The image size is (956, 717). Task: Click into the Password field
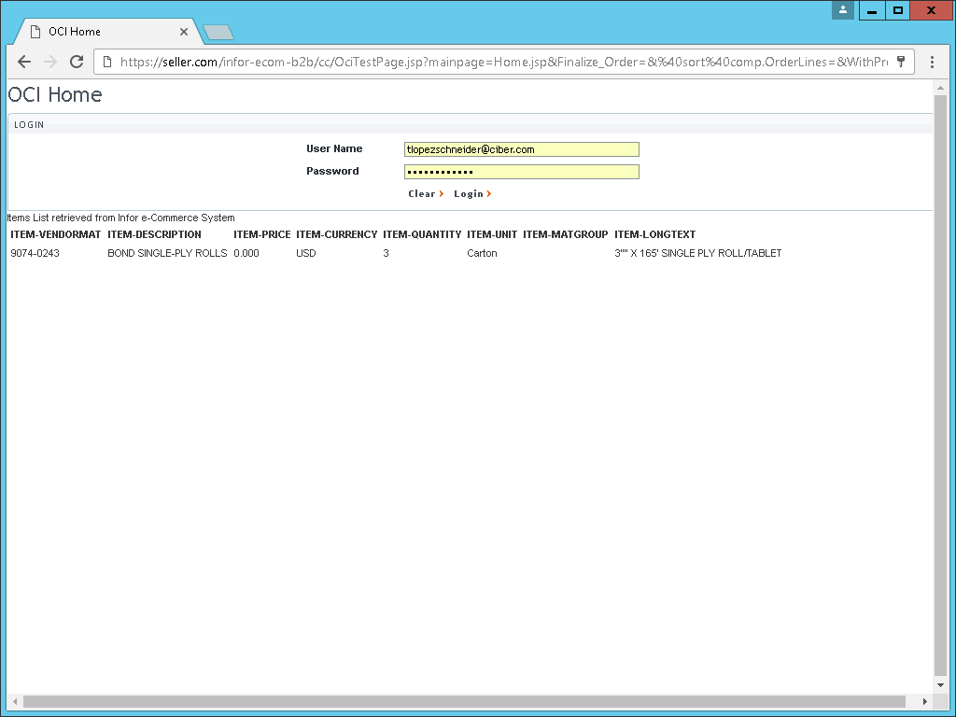pos(521,172)
